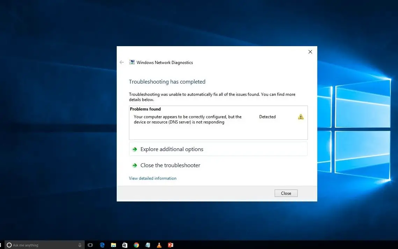Select the DNS server not responding problem text
Viewport: 398px width, 249px height.
point(188,119)
